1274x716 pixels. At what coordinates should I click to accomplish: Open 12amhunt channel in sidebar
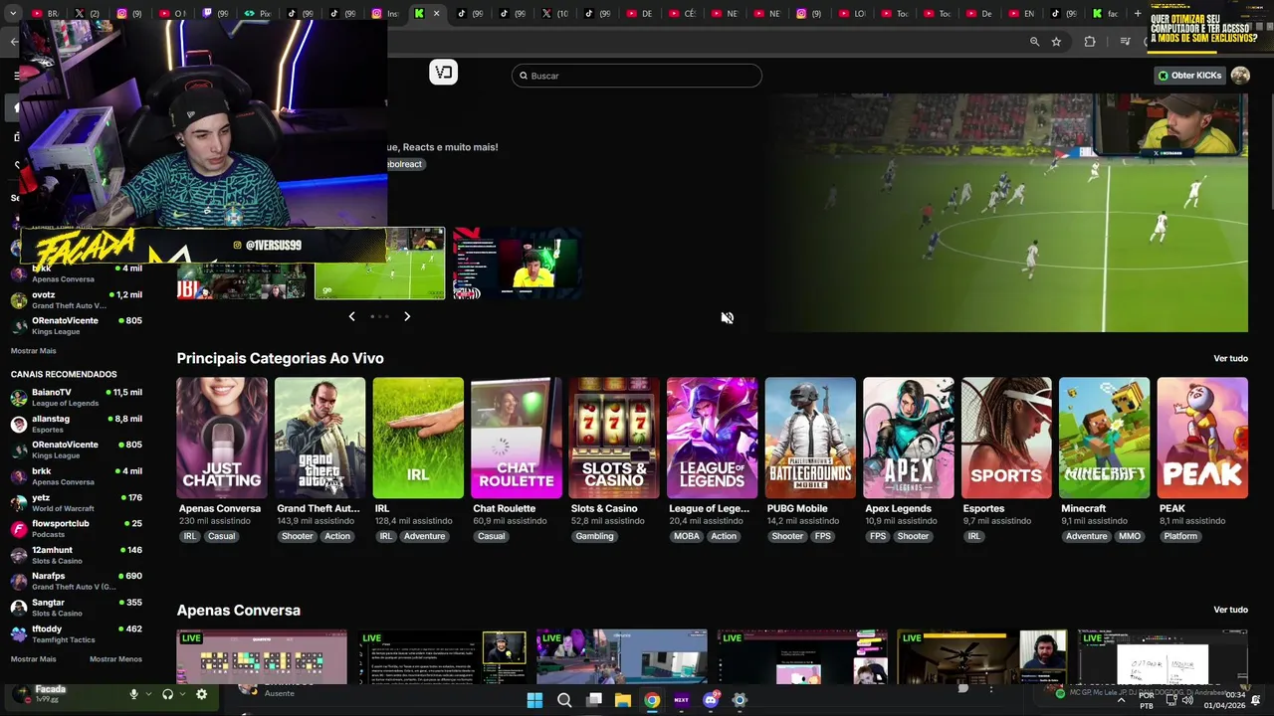pos(78,555)
